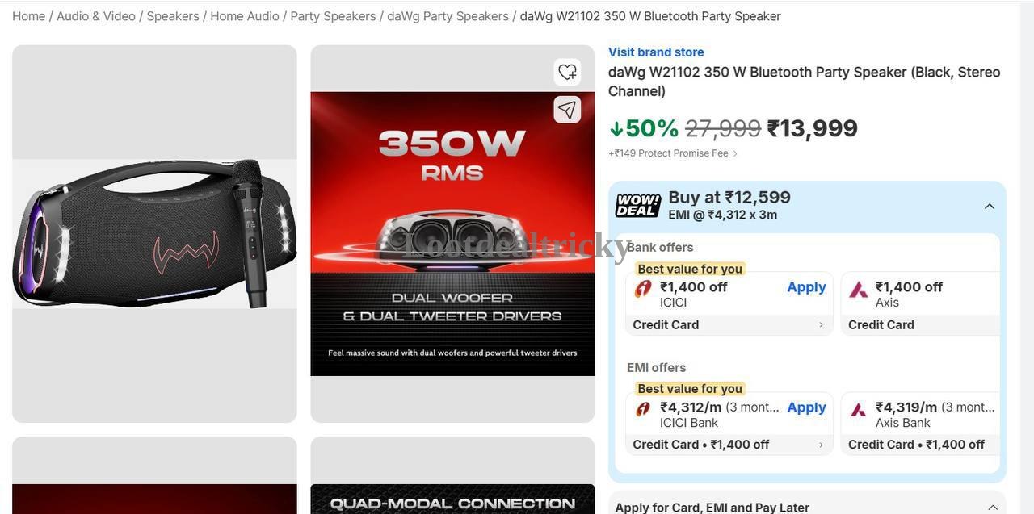
Task: Click the ICICI Bank logo under EMI offers
Action: click(x=643, y=409)
